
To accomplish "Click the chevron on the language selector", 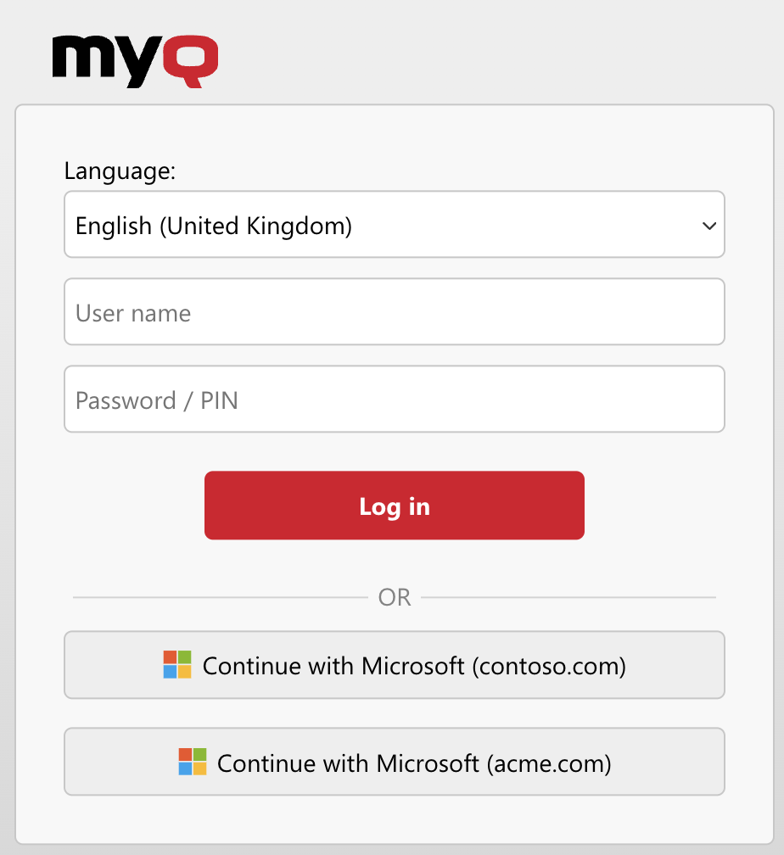I will (708, 226).
